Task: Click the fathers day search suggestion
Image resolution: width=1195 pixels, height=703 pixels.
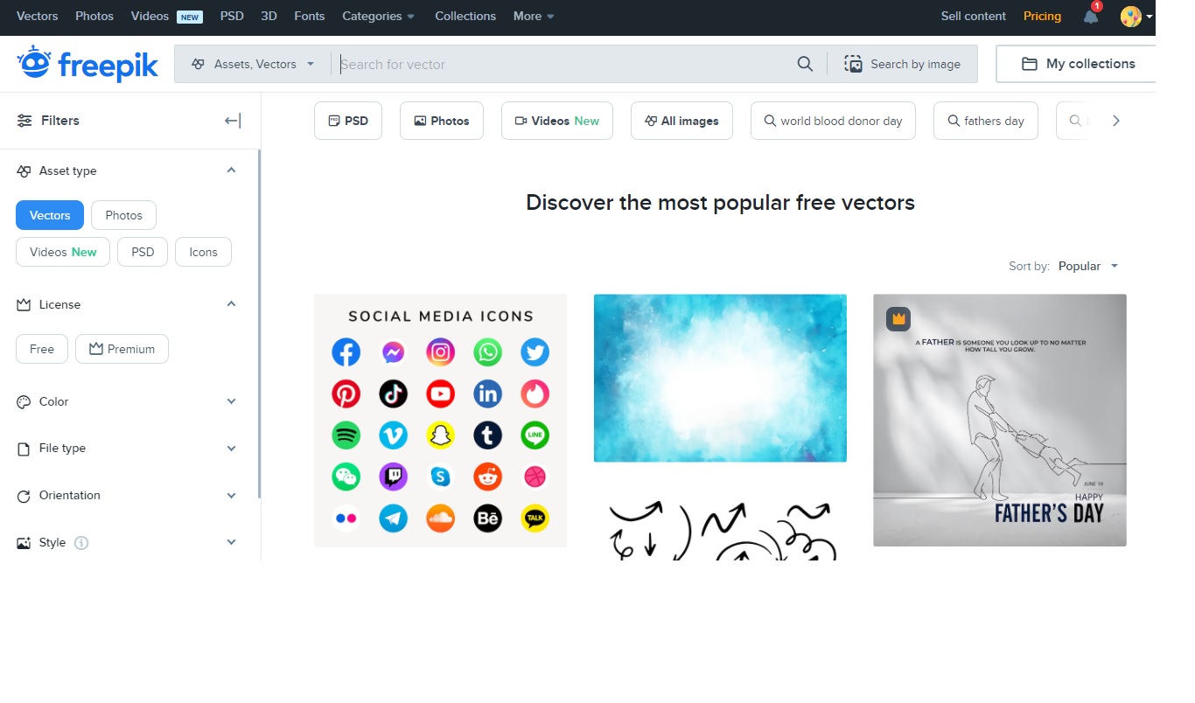Action: click(x=986, y=121)
